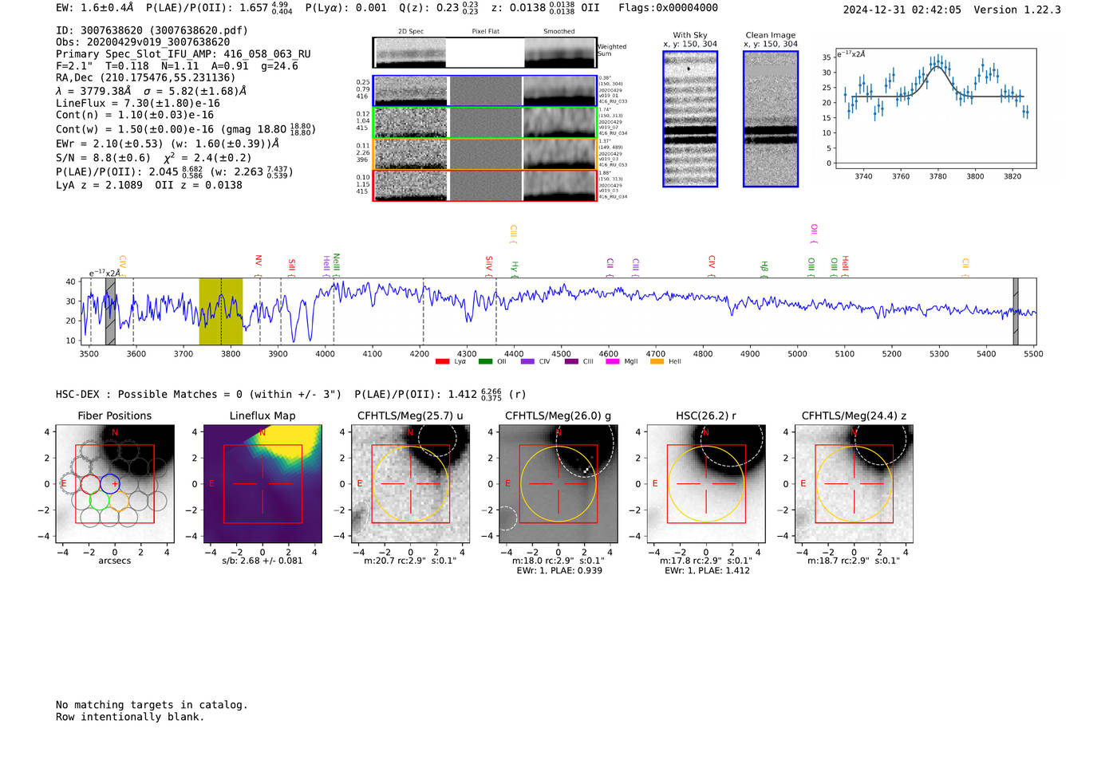Screen dimensions: 1117x760
Task: Click the 'Row intentionally blank.' text
Action: (130, 717)
